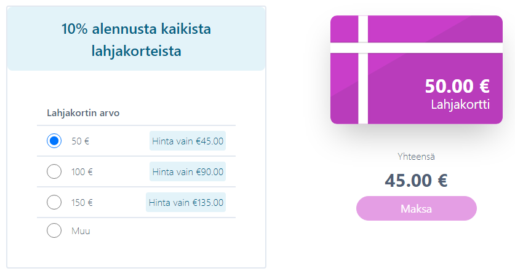Click the Hinta vain €135.00 badge
The width and height of the screenshot is (515, 279).
point(186,202)
